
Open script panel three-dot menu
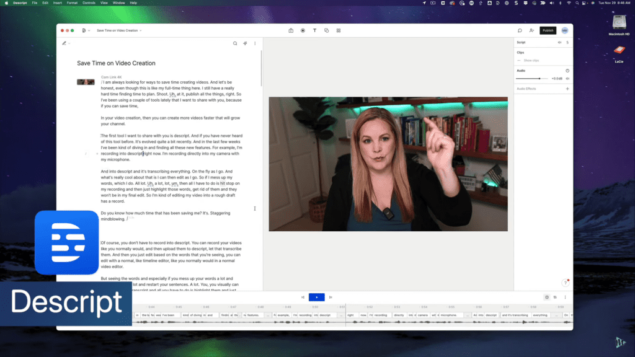coord(255,43)
